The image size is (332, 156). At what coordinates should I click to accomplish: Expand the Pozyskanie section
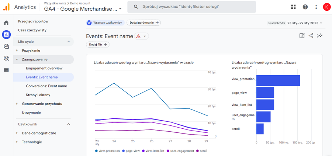point(31,51)
